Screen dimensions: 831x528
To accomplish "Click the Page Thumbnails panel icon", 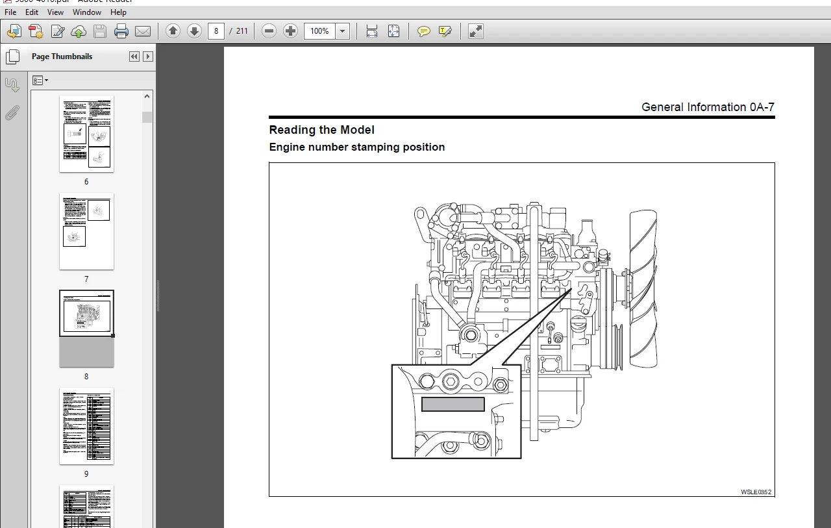I will pyautogui.click(x=12, y=57).
